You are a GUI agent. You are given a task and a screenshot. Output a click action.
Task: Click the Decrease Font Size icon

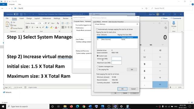pyautogui.click(x=49, y=23)
